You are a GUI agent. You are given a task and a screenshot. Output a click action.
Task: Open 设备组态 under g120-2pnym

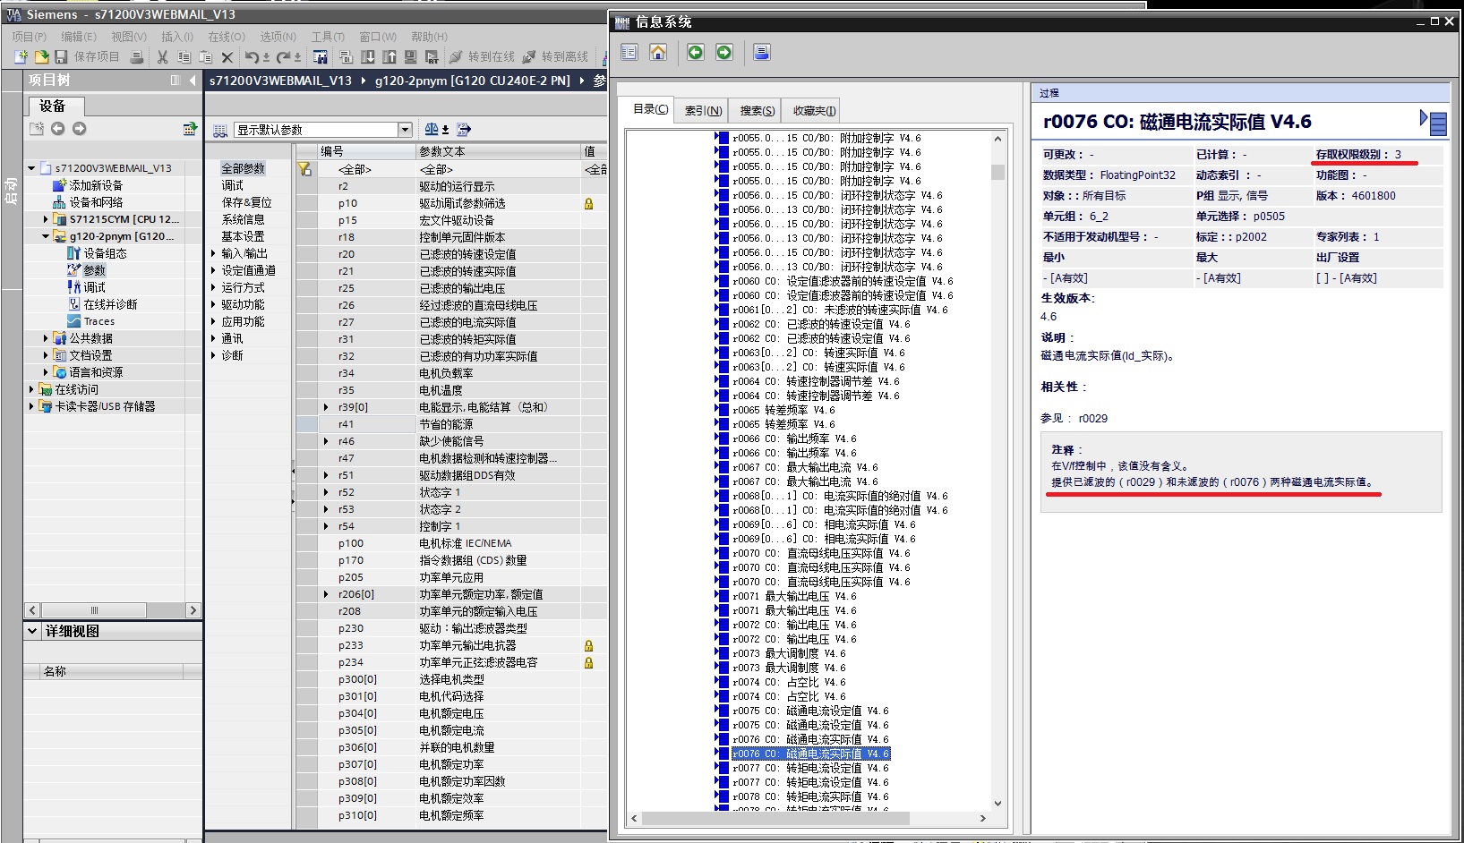106,253
